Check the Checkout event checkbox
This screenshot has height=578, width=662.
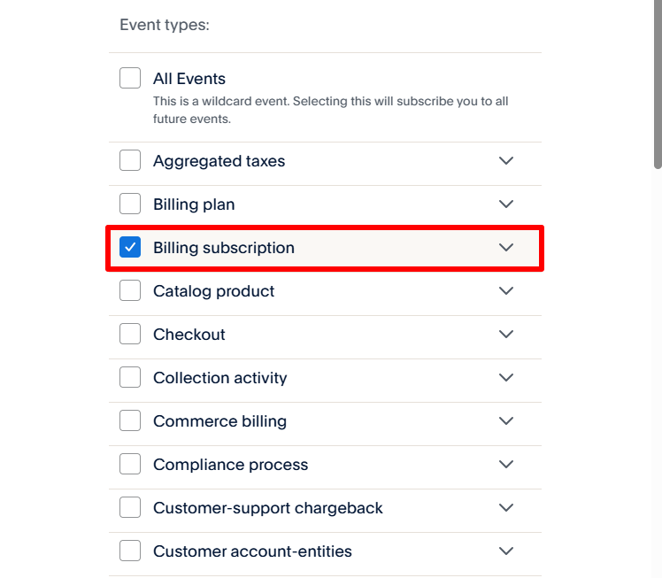(x=130, y=334)
